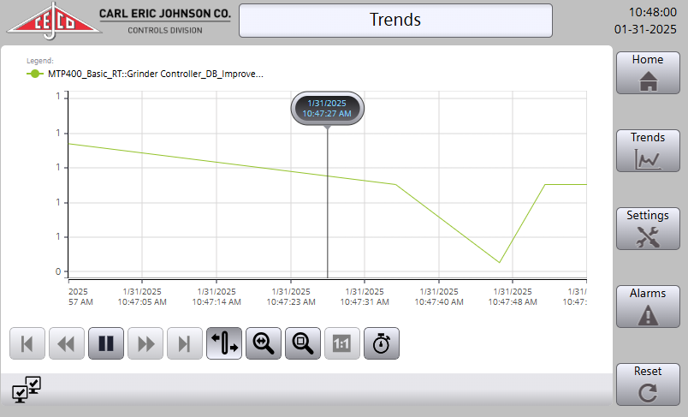Click the 10:48:00 clock display

652,12
